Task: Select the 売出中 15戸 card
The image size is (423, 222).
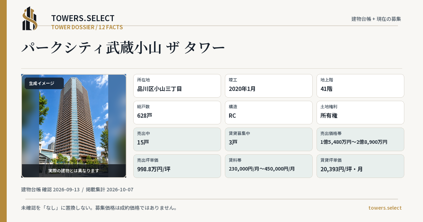Action: [x=177, y=139]
